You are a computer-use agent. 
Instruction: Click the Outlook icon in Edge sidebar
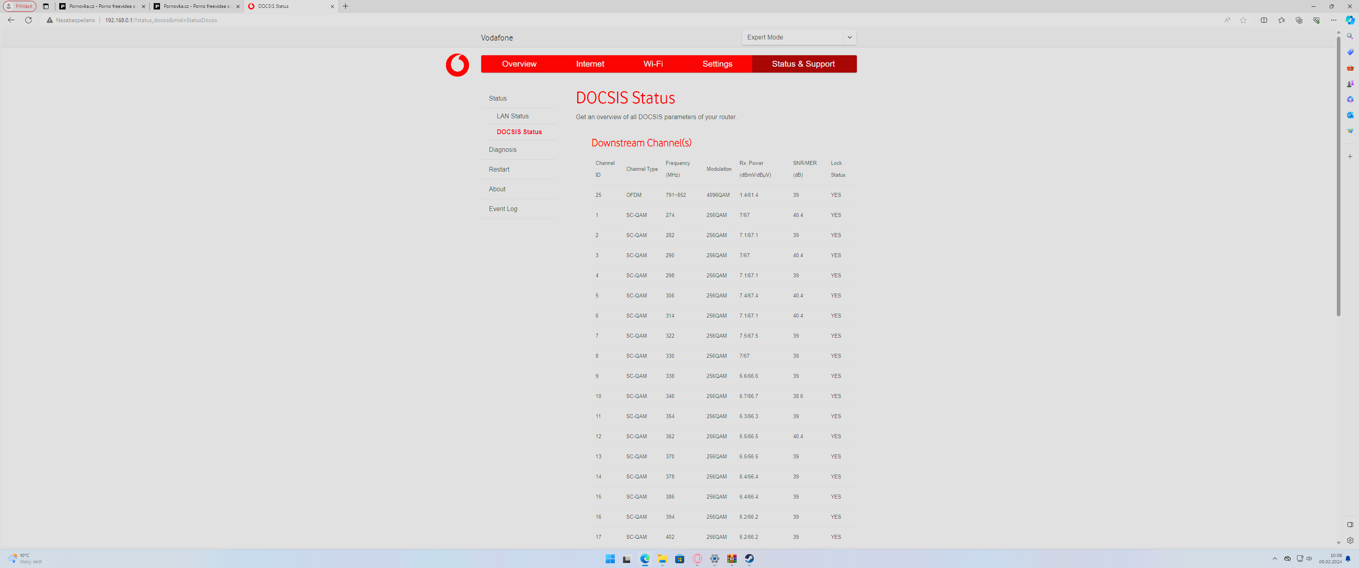click(x=1350, y=115)
